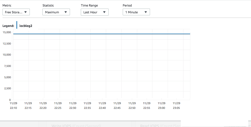Expand the Statistic dropdown set to Maximum
The height and width of the screenshot is (127, 251).
tap(56, 12)
